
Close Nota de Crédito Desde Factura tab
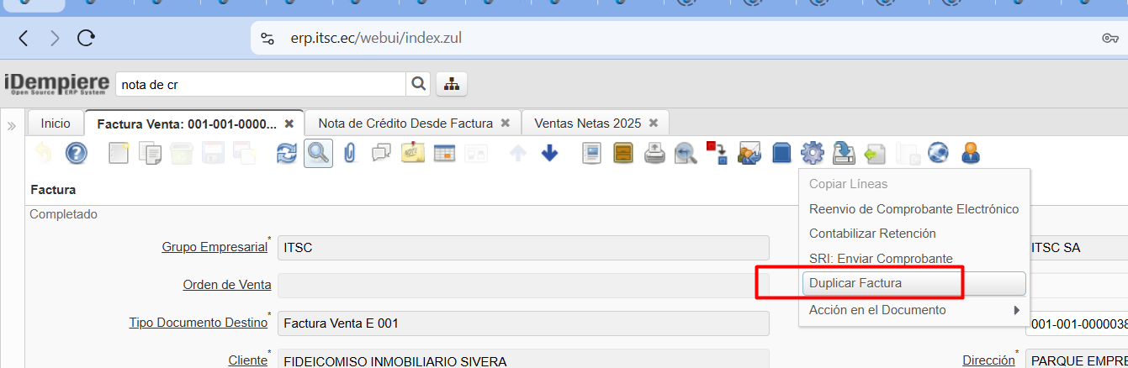point(506,123)
